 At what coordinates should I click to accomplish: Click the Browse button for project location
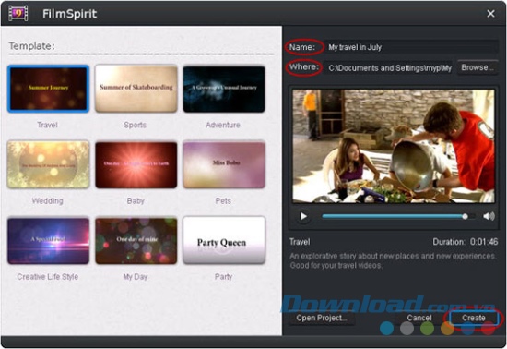478,67
